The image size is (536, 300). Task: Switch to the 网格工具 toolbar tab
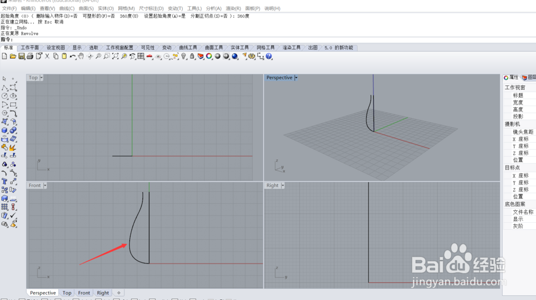point(266,48)
